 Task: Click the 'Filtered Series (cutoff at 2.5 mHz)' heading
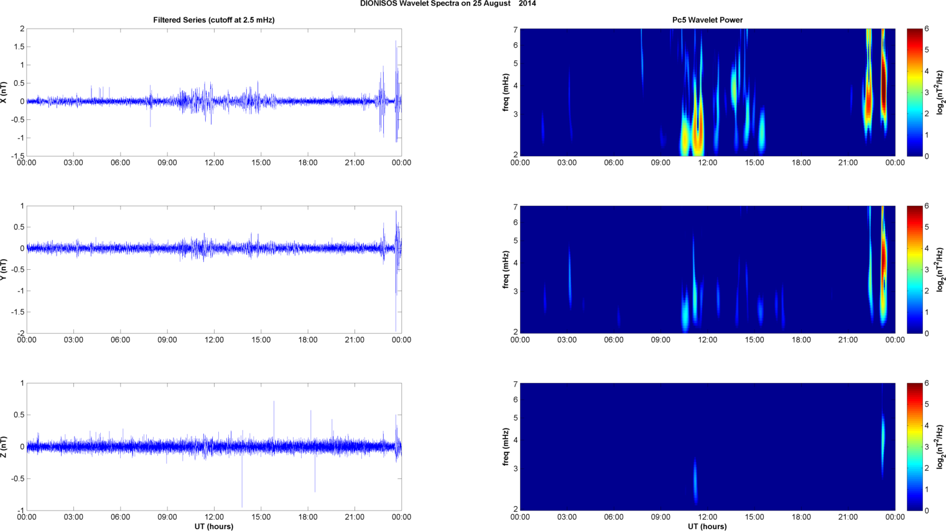(x=214, y=20)
